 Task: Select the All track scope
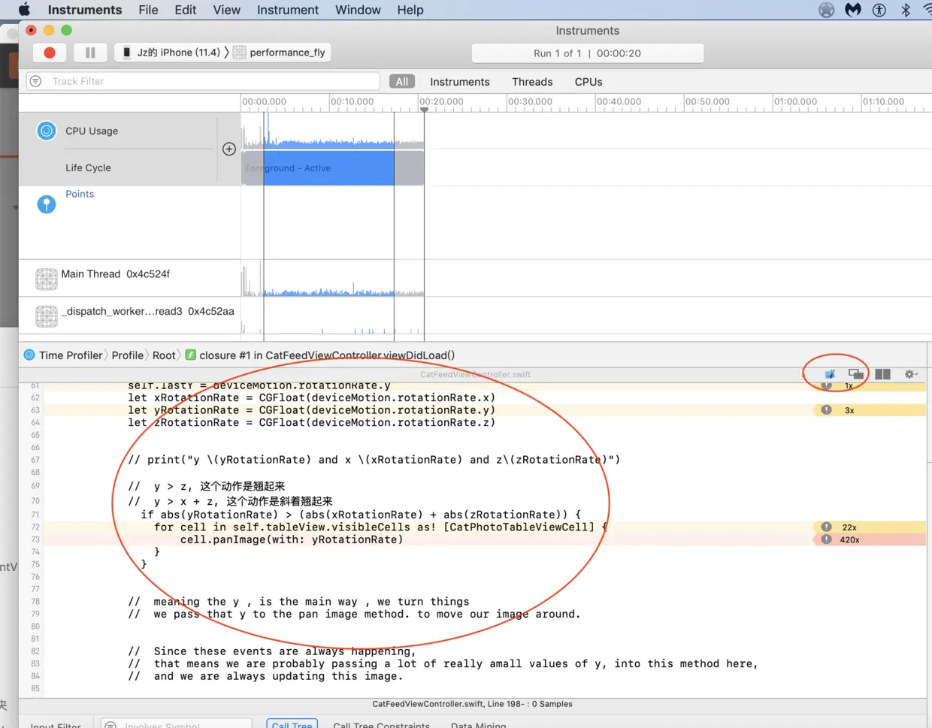402,82
